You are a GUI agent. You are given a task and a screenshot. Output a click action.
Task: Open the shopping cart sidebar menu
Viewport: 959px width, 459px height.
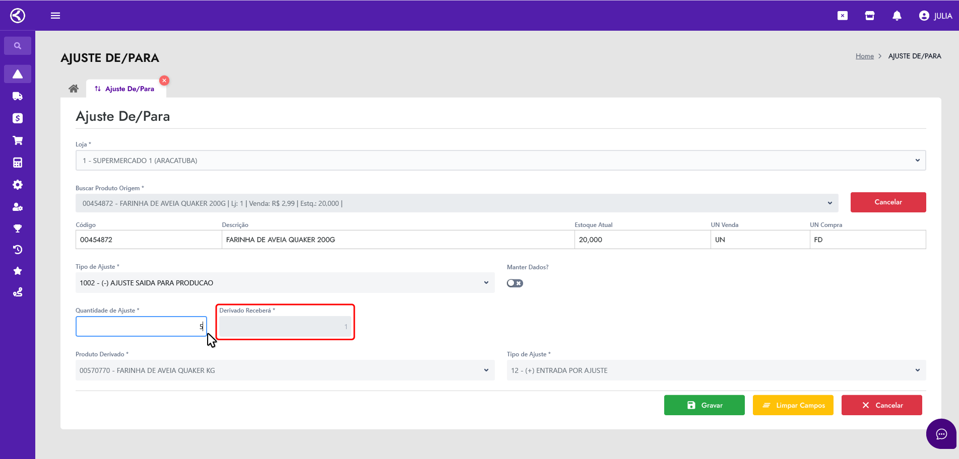[x=18, y=140]
